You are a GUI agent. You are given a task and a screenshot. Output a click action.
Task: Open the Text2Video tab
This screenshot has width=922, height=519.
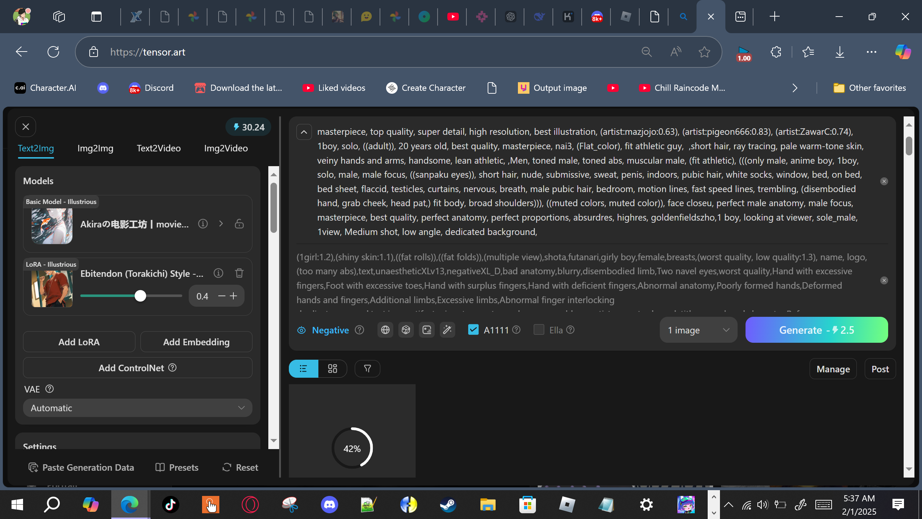point(158,148)
